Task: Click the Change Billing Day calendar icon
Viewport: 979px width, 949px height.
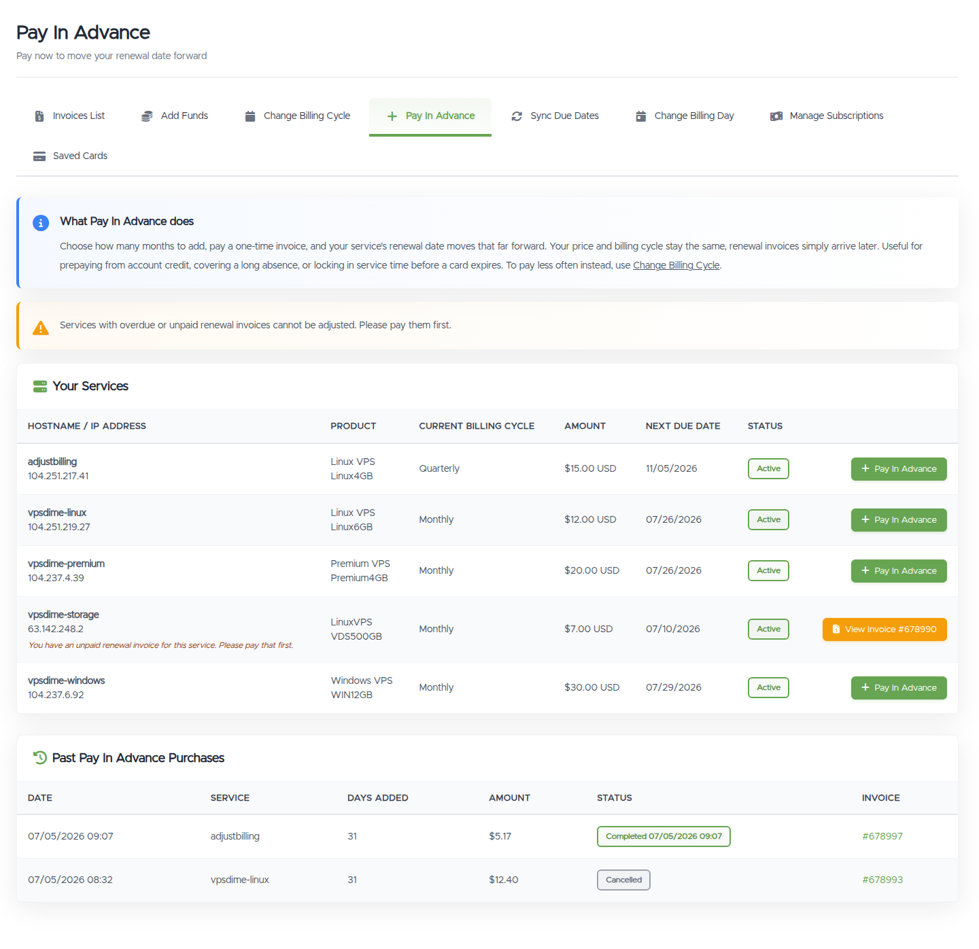Action: 640,116
